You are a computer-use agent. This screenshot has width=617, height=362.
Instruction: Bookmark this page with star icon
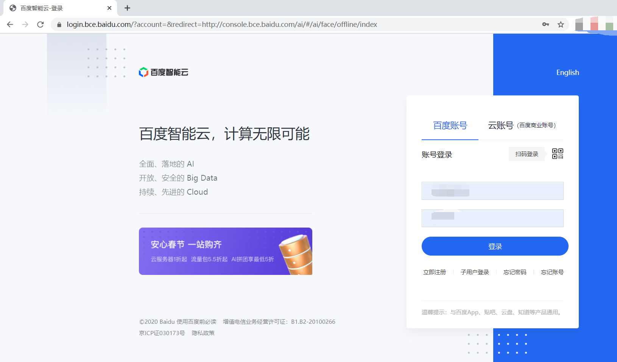561,25
